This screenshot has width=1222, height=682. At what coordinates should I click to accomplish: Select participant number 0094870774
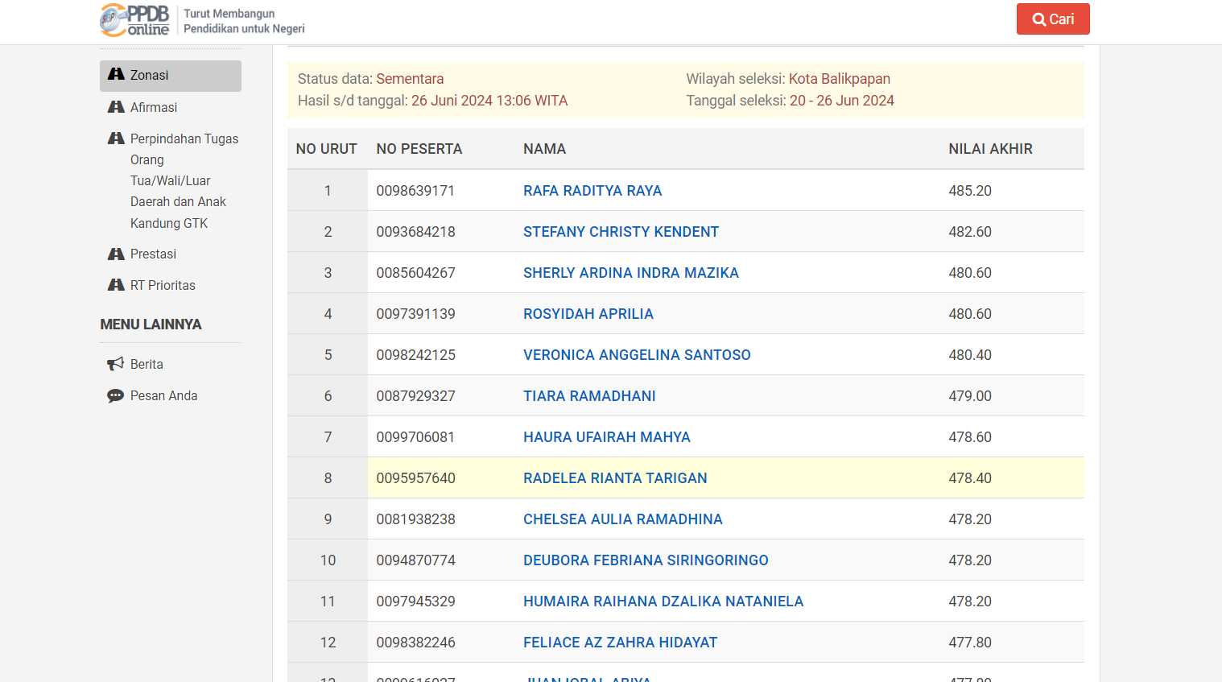pyautogui.click(x=415, y=560)
